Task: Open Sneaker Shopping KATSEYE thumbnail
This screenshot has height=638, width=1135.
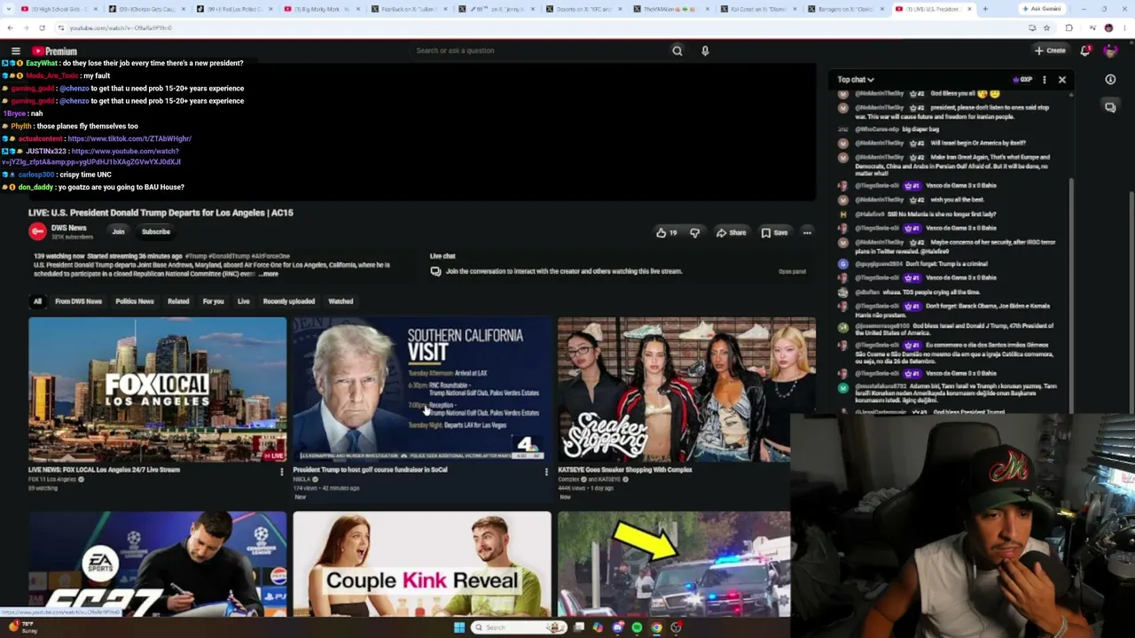Action: tap(686, 389)
